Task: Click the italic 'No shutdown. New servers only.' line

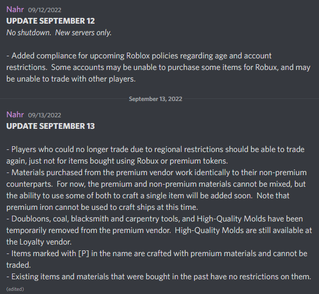Action: coord(59,33)
